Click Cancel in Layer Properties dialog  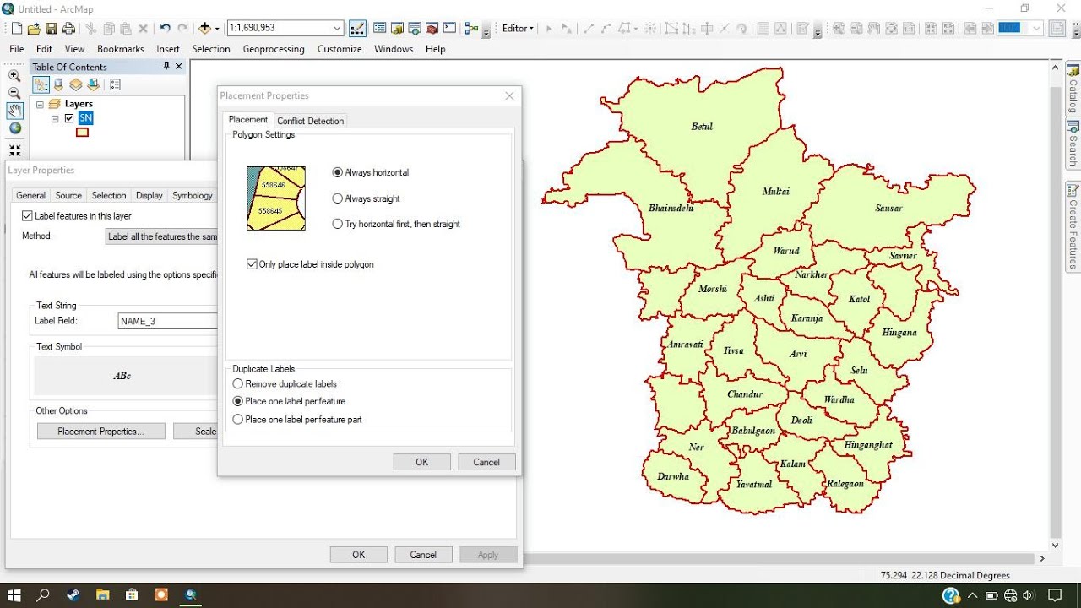[x=423, y=555]
